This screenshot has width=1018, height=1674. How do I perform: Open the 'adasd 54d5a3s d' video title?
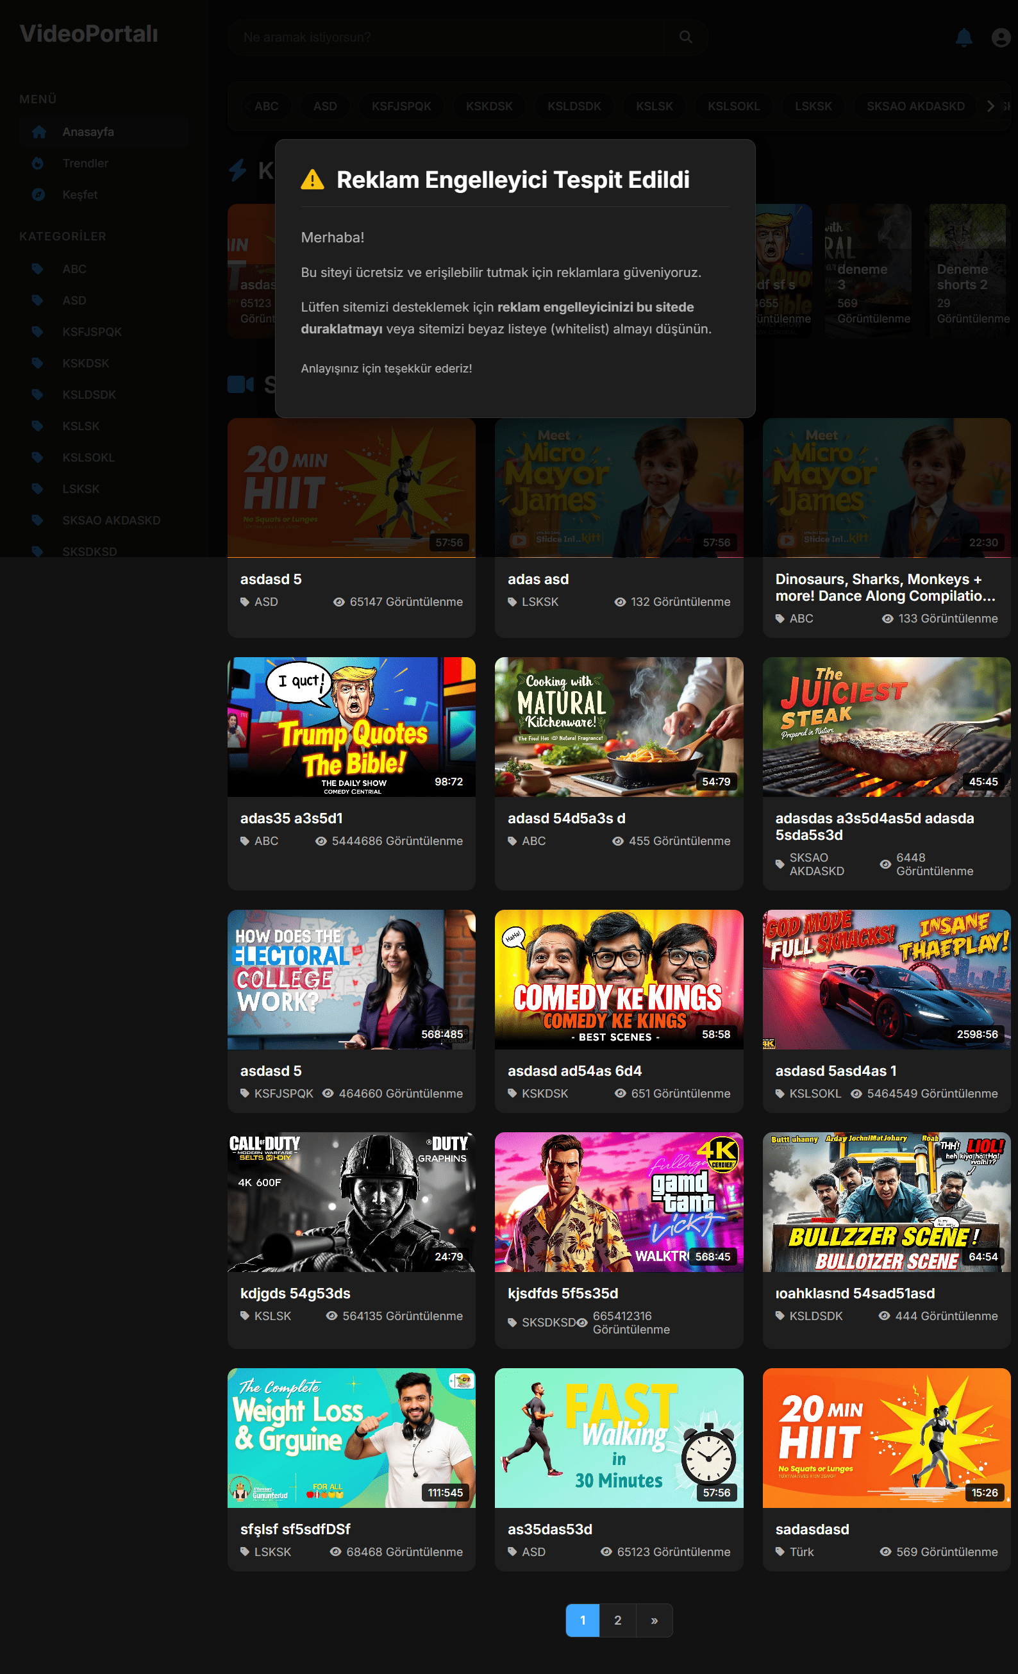pos(567,819)
